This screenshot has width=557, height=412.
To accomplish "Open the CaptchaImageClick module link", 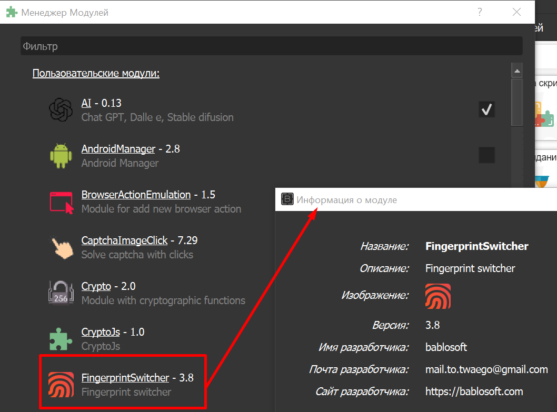I will click(124, 240).
